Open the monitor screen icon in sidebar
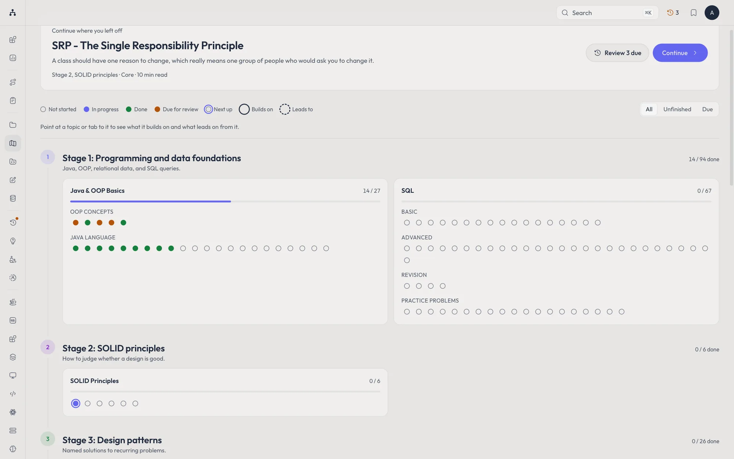 13,375
